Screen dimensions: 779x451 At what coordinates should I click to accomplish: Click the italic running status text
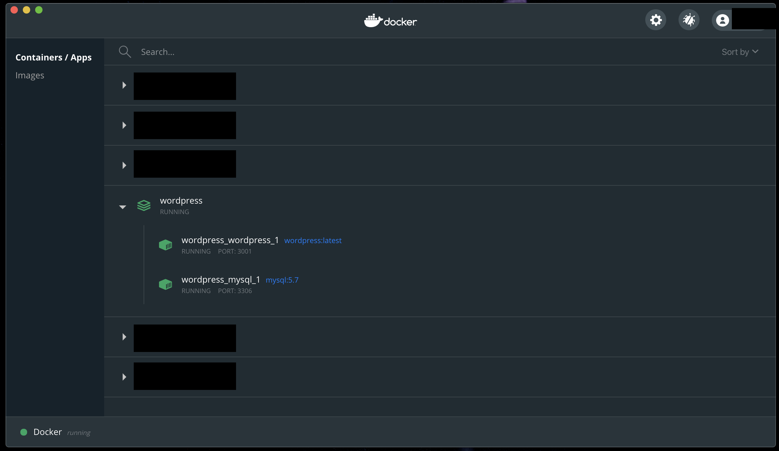(x=79, y=433)
